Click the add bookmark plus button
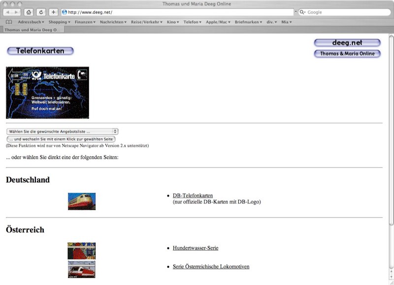Viewport: 394px width, 285px height. click(x=53, y=12)
